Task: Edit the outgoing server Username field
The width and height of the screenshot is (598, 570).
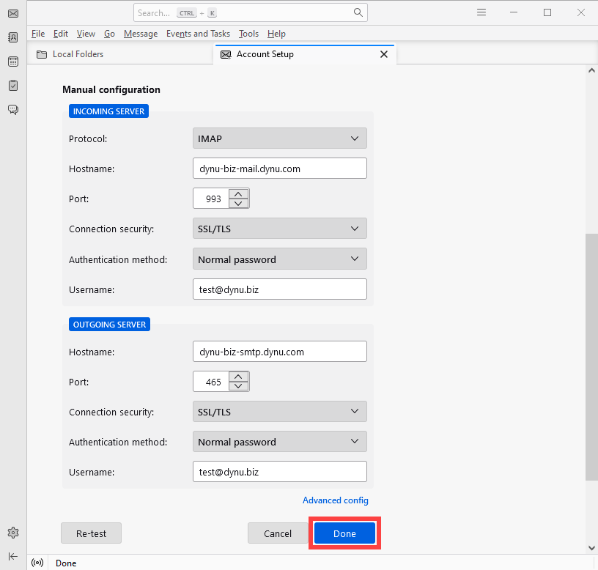Action: 280,472
